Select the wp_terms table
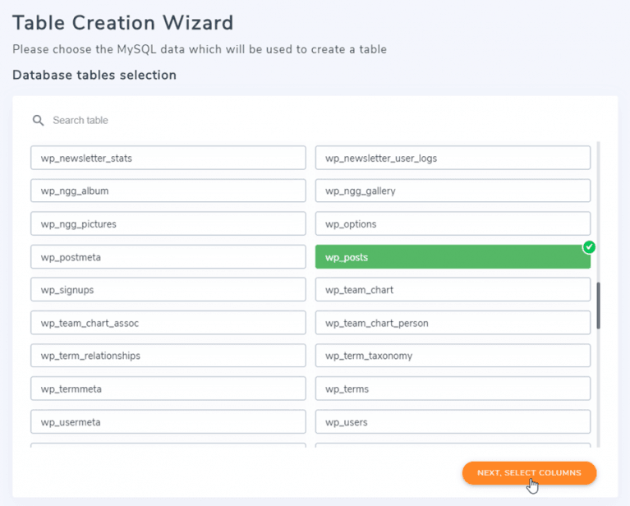This screenshot has height=506, width=630. pos(453,389)
